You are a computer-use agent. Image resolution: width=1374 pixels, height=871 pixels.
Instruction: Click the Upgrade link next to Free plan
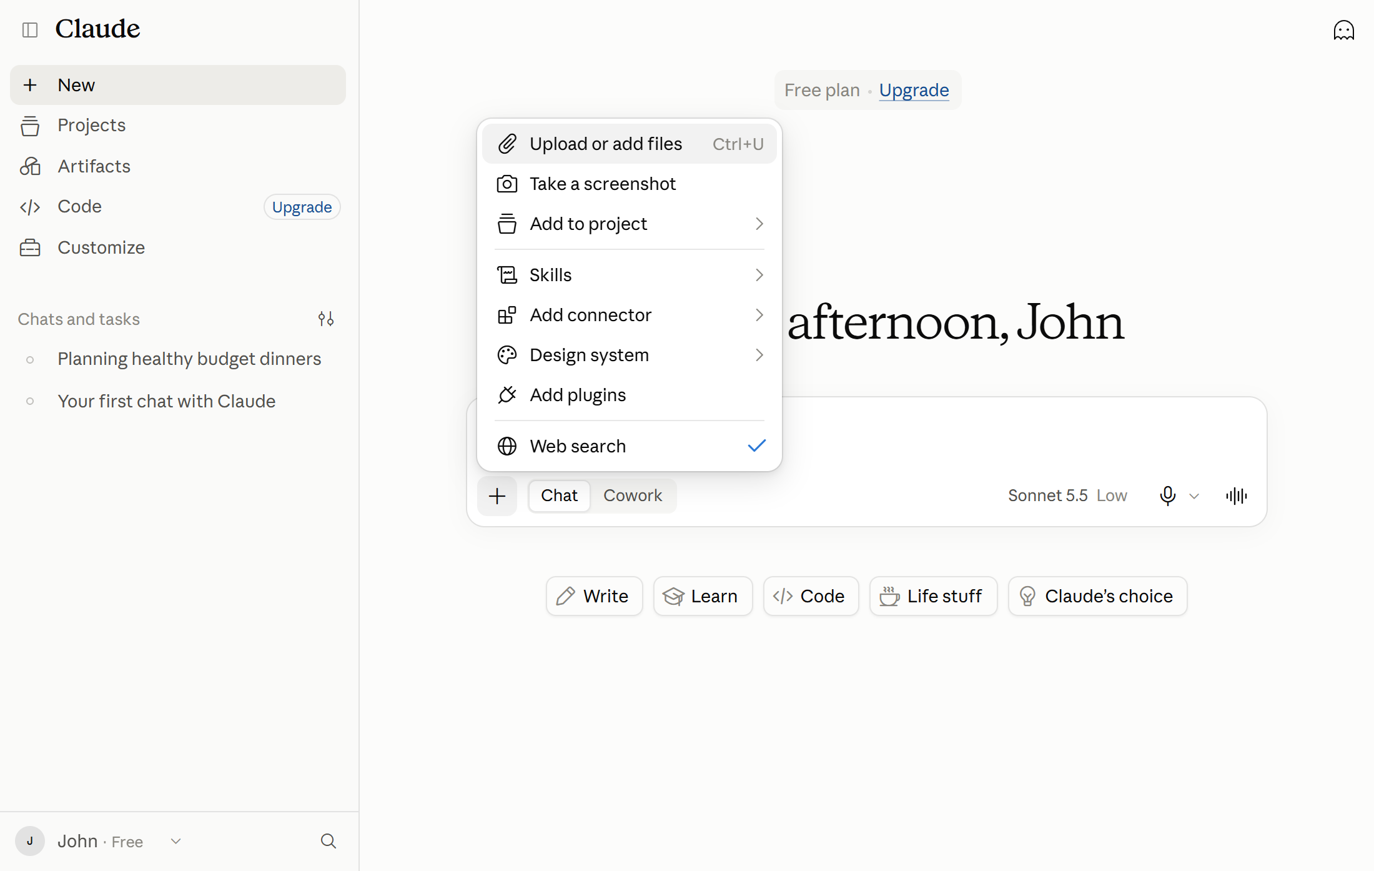click(x=914, y=90)
